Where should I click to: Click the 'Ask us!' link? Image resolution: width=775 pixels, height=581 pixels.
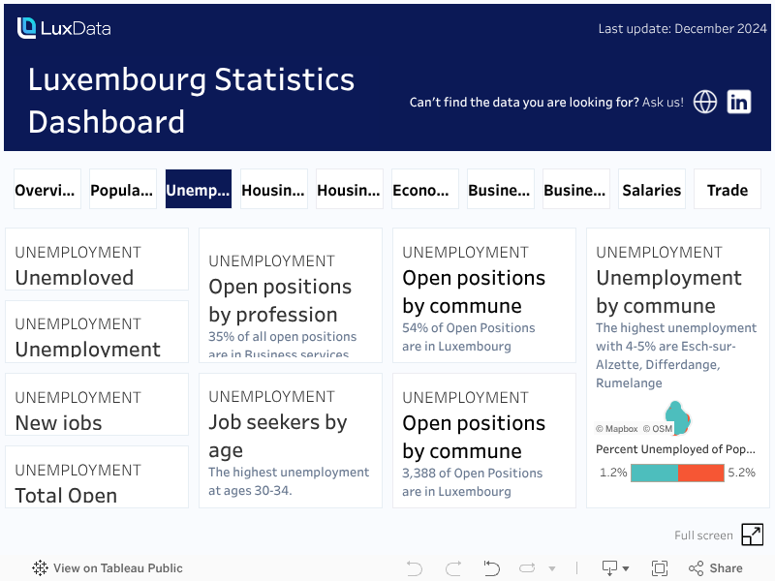point(663,102)
